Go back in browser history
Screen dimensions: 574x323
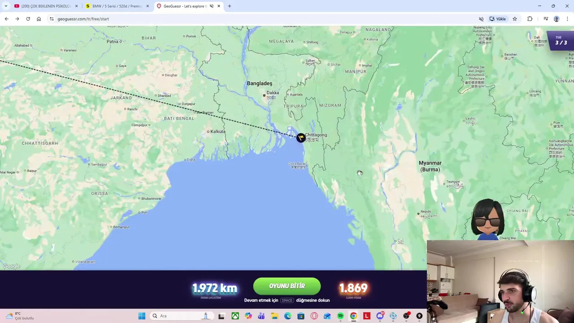[x=6, y=19]
